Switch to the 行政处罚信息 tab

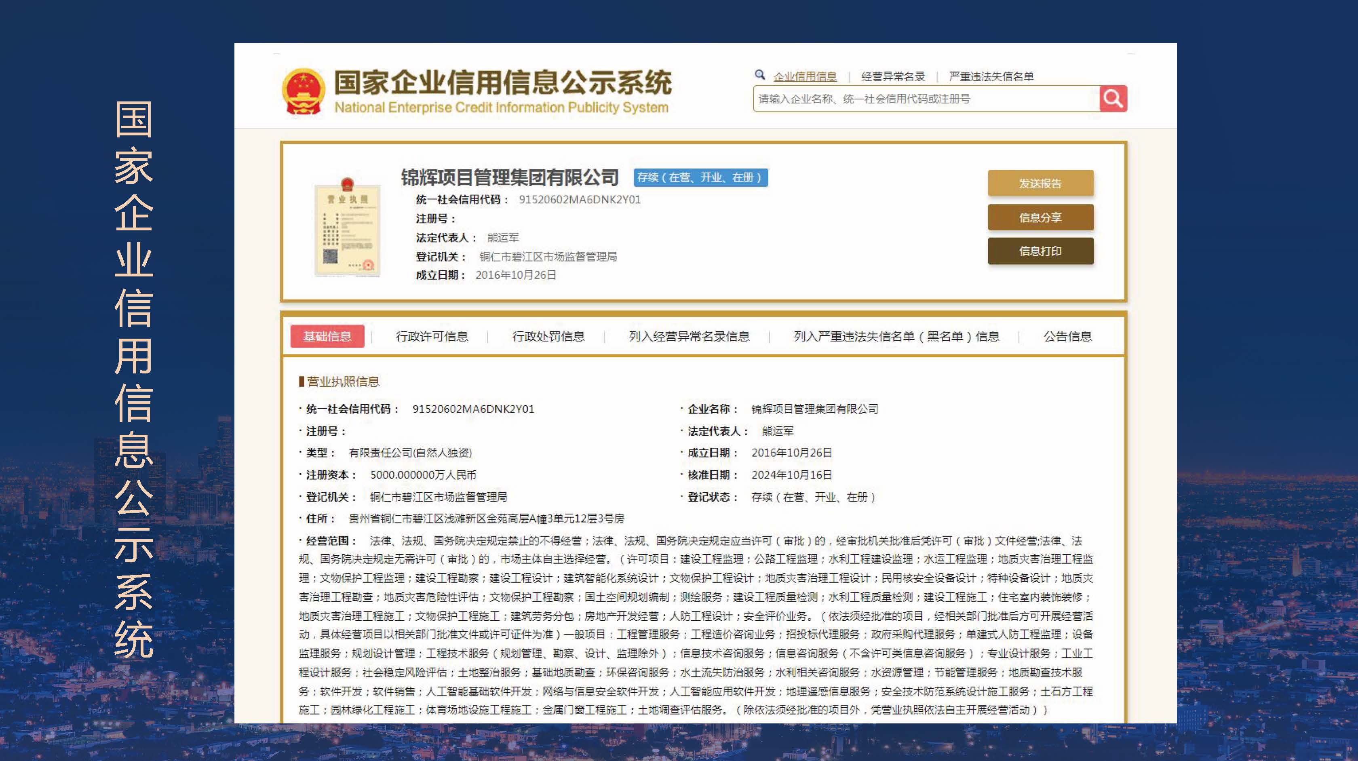tap(548, 336)
